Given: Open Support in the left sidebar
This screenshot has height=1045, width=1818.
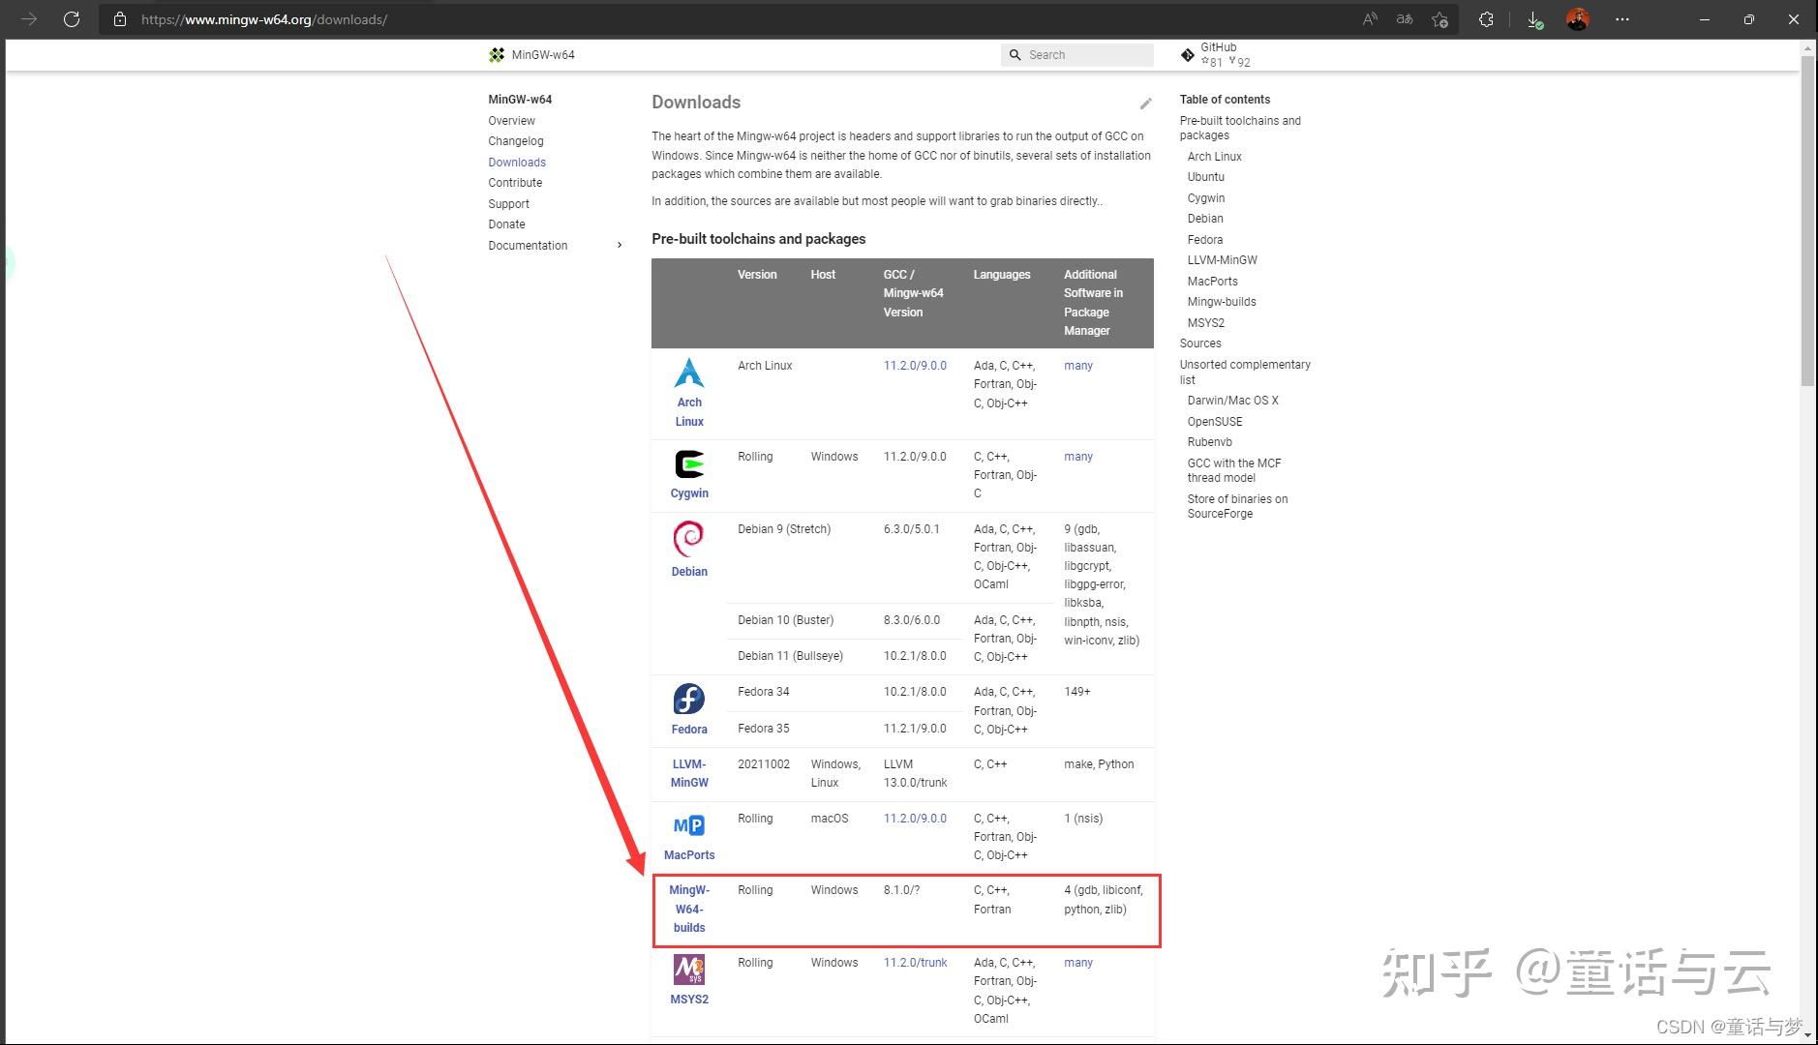Looking at the screenshot, I should 508,204.
